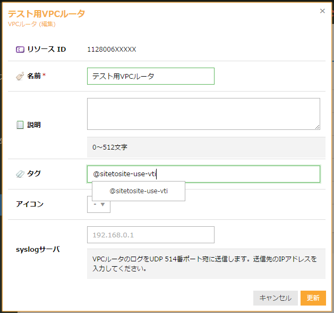
Task: Click the VPCルータ (編集) subtitle
Action: [31, 24]
